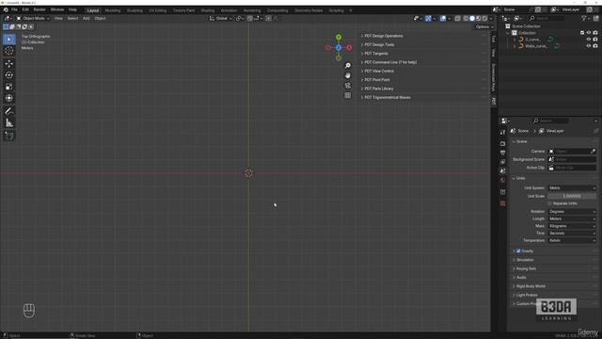Select the Scale tool

9,87
